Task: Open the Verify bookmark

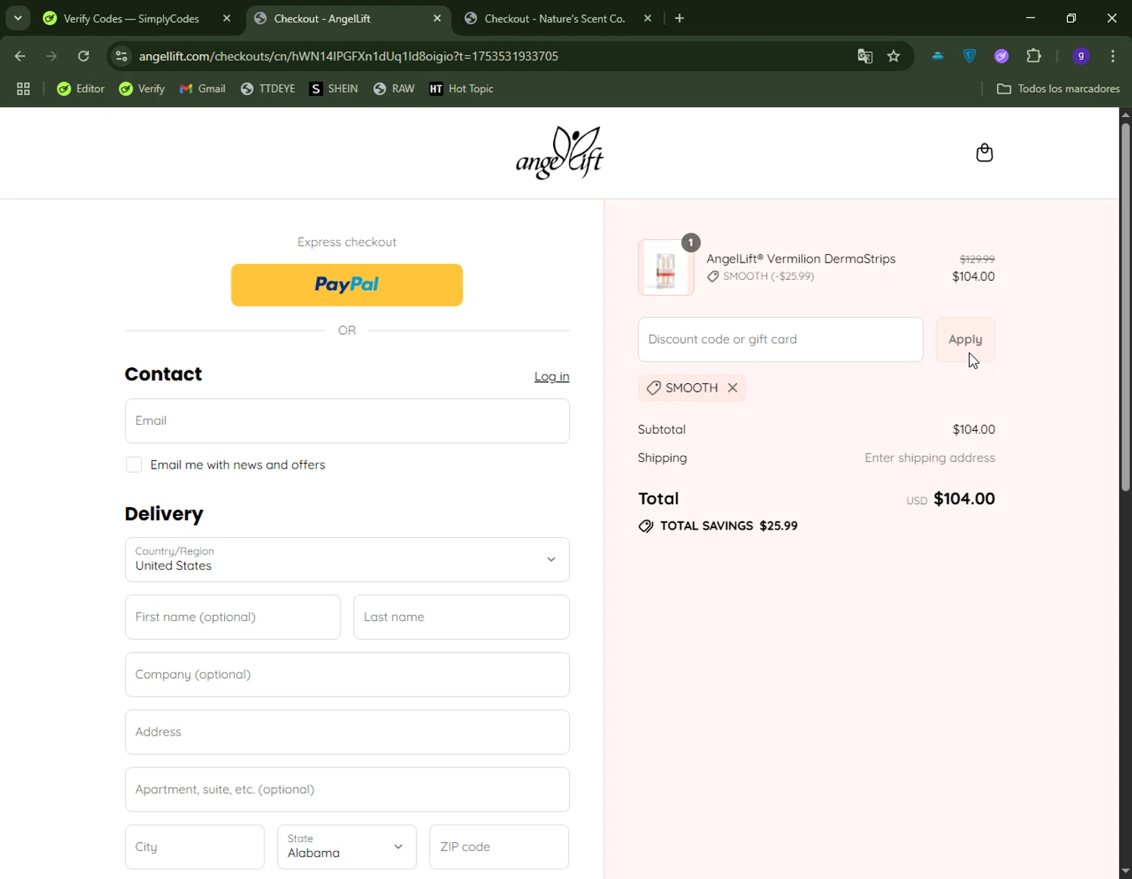Action: [x=142, y=89]
